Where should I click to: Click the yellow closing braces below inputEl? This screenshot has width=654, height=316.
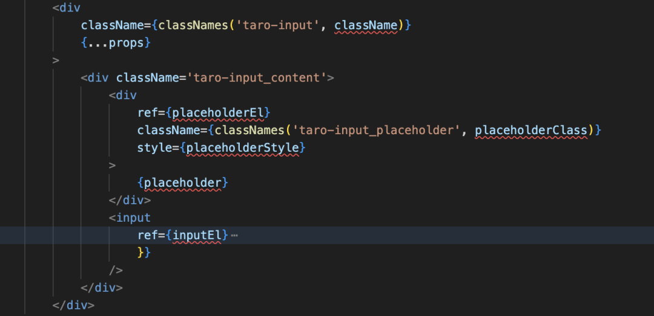[x=144, y=253]
